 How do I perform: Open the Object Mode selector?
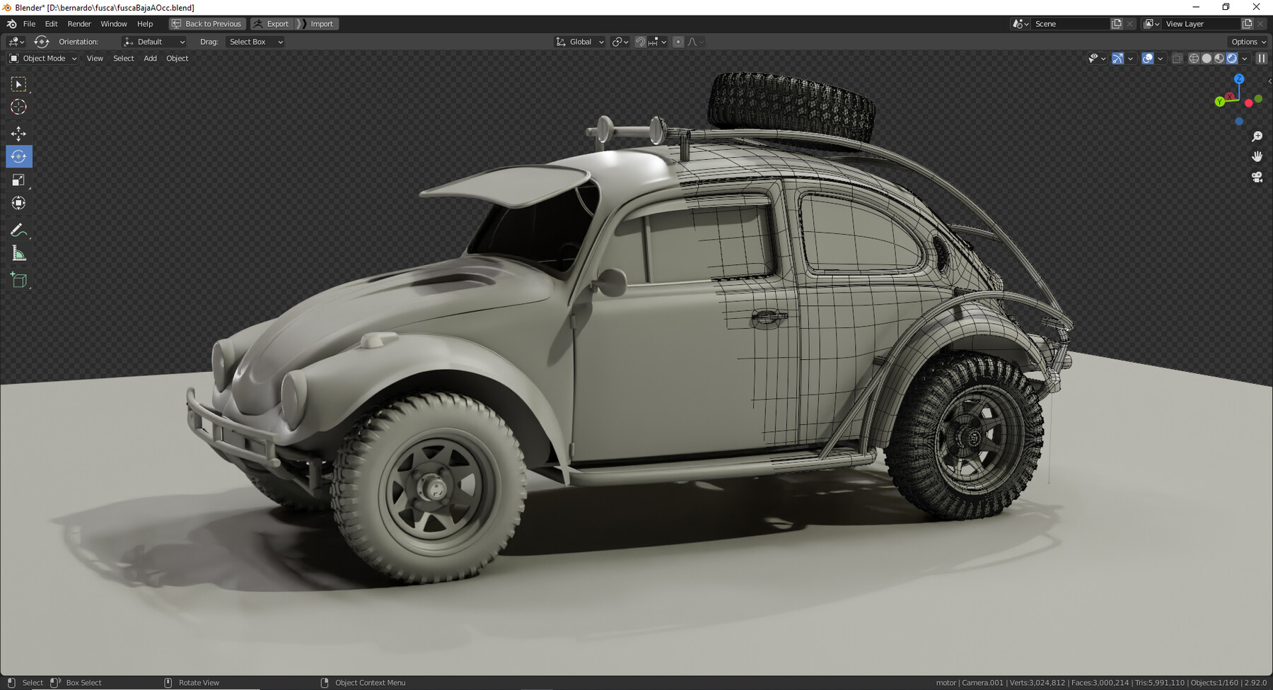tap(42, 58)
